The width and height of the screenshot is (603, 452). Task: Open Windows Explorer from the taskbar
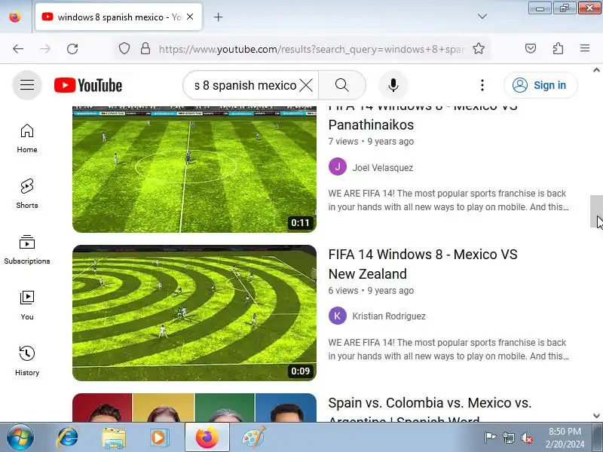113,438
